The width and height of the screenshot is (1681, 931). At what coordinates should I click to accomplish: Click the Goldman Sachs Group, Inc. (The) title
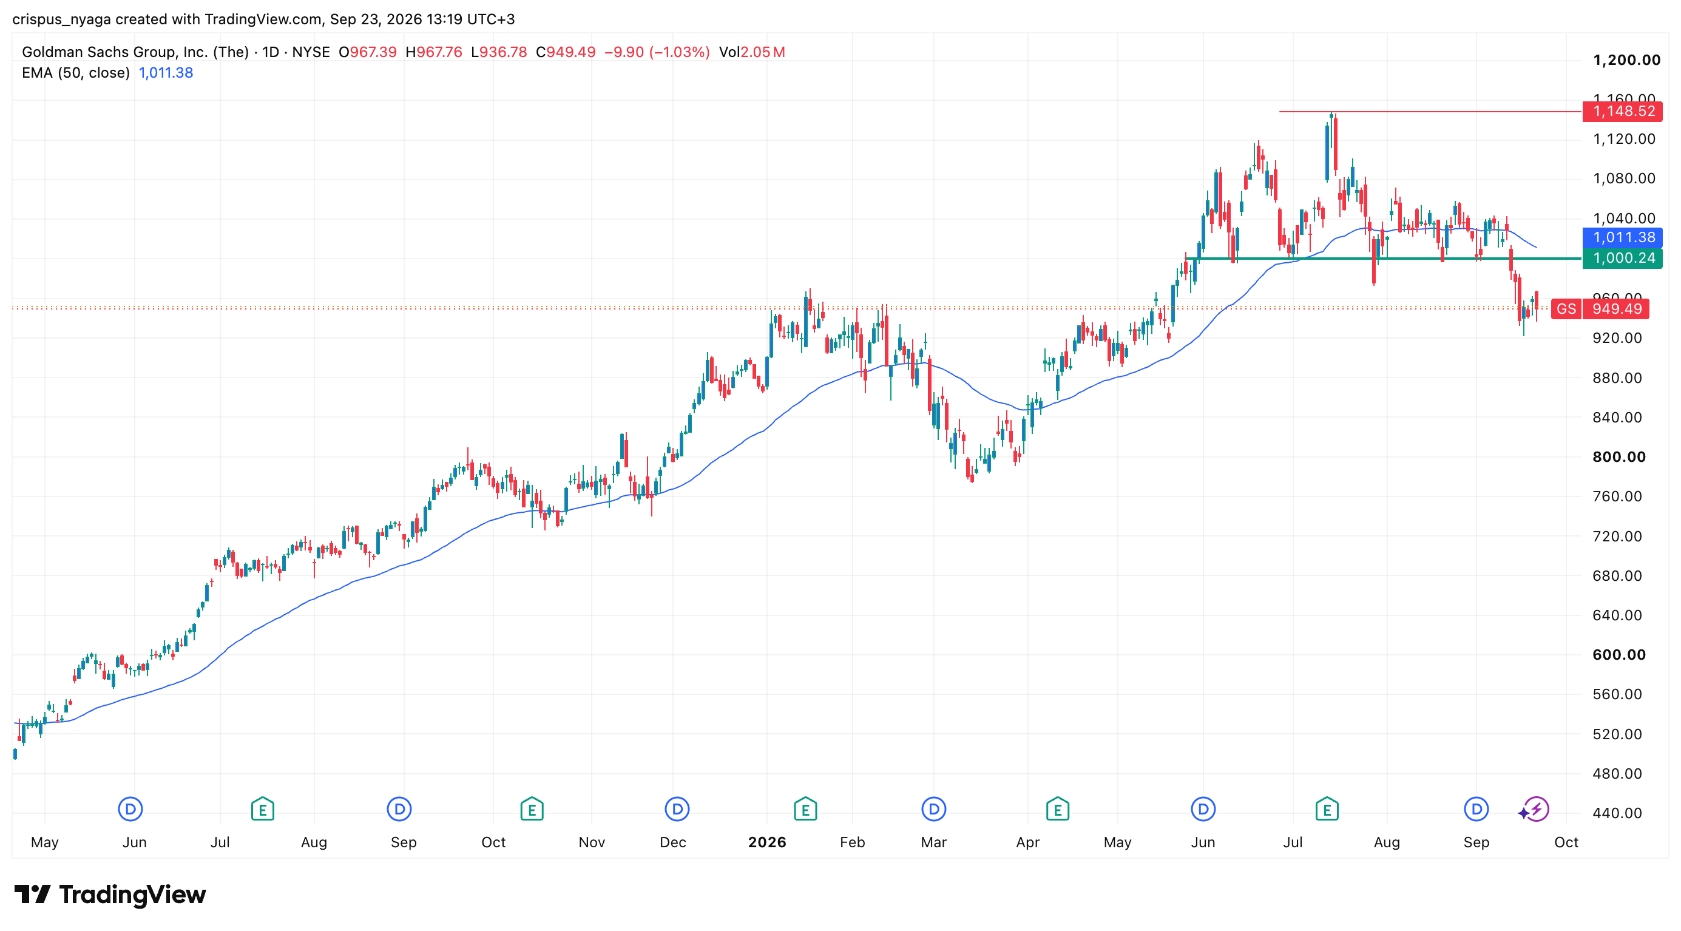point(135,52)
